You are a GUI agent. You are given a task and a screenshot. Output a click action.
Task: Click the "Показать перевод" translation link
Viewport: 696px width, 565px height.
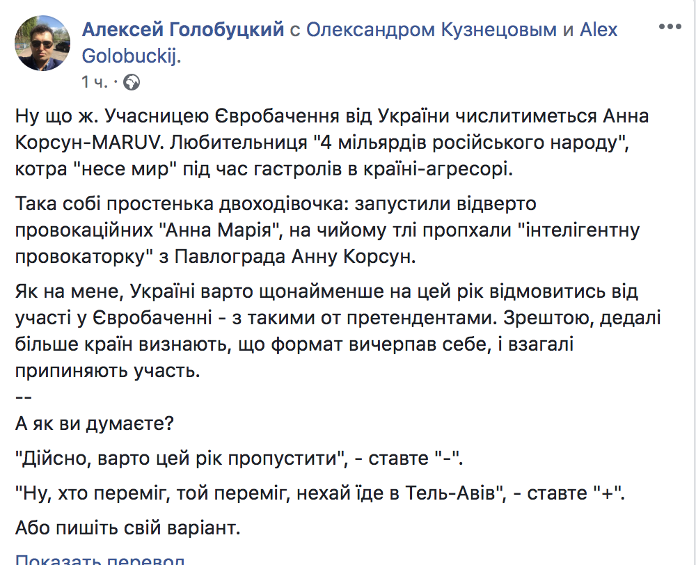[x=100, y=560]
